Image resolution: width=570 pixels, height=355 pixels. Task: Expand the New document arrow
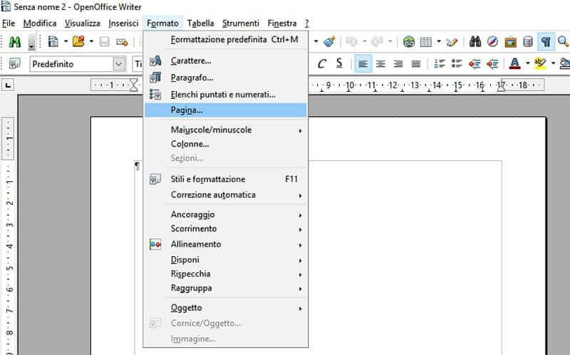[x=66, y=42]
